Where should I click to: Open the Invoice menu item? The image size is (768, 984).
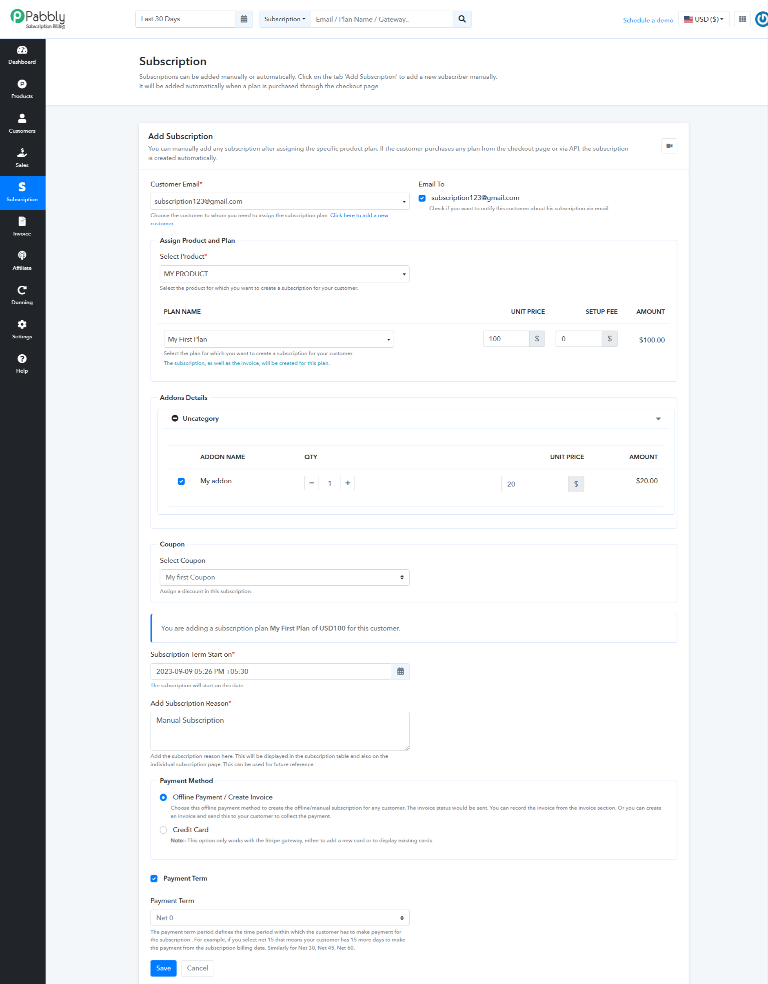(22, 227)
